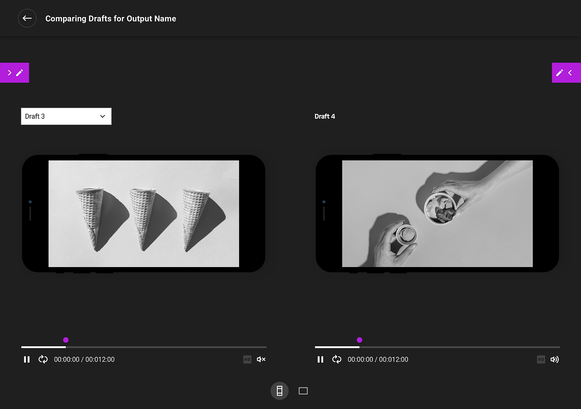Screen dimensions: 581x409
Task: Click the Draft 3 purple playhead marker
Action: tap(66, 340)
